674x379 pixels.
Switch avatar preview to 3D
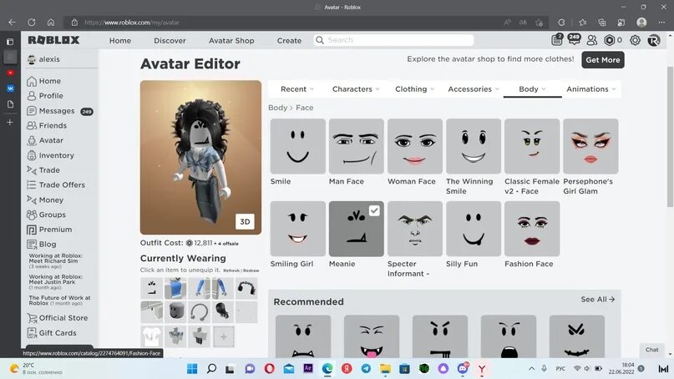coord(245,222)
